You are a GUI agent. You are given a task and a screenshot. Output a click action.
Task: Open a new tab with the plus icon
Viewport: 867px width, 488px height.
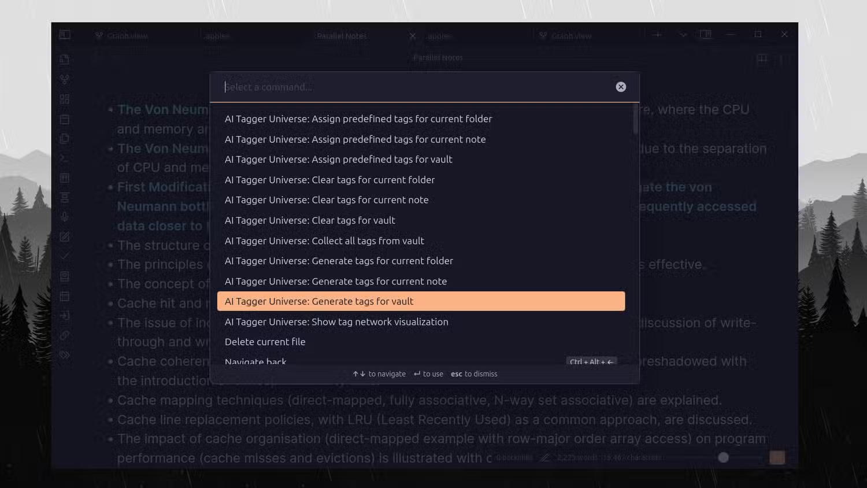(x=657, y=35)
